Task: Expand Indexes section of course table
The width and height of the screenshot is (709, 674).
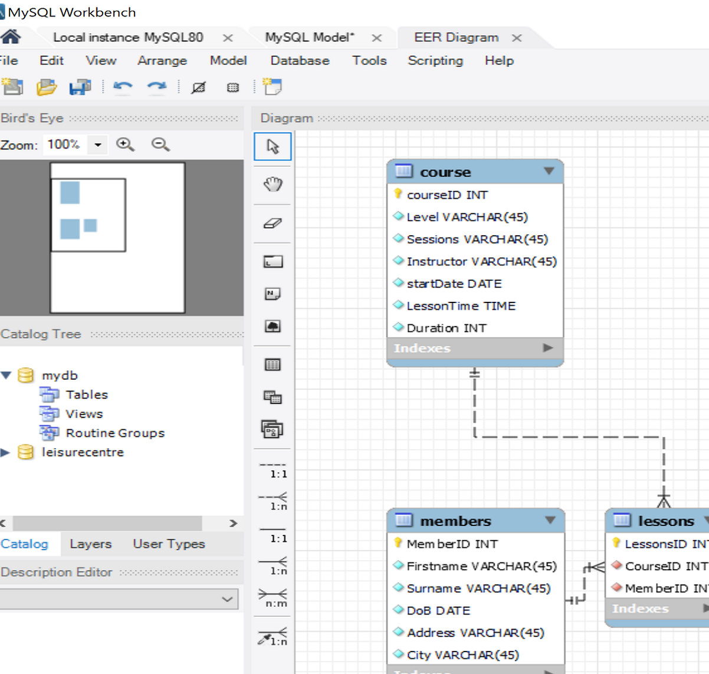Action: (x=548, y=348)
